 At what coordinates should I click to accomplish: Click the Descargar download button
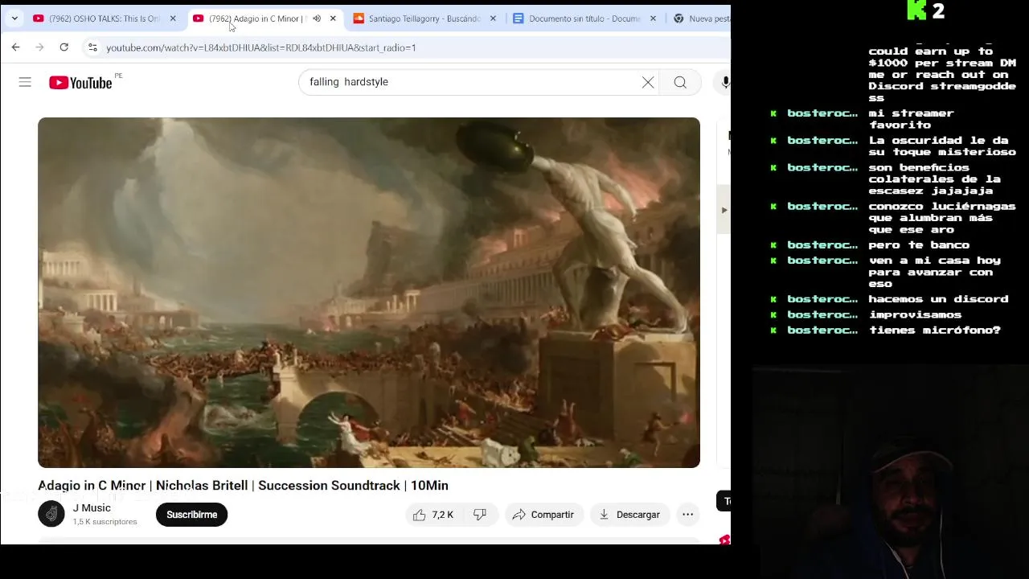coord(629,515)
